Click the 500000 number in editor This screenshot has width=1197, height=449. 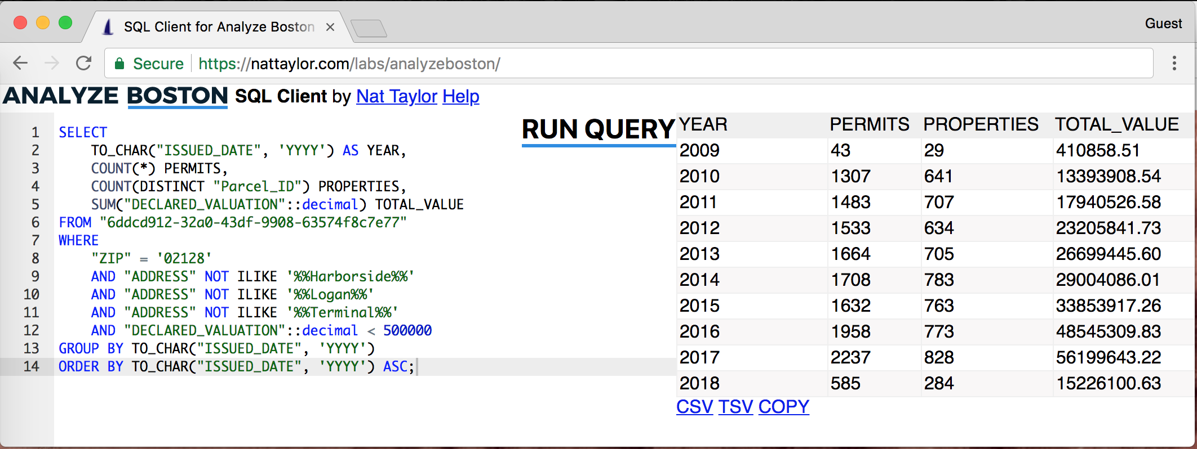(407, 330)
